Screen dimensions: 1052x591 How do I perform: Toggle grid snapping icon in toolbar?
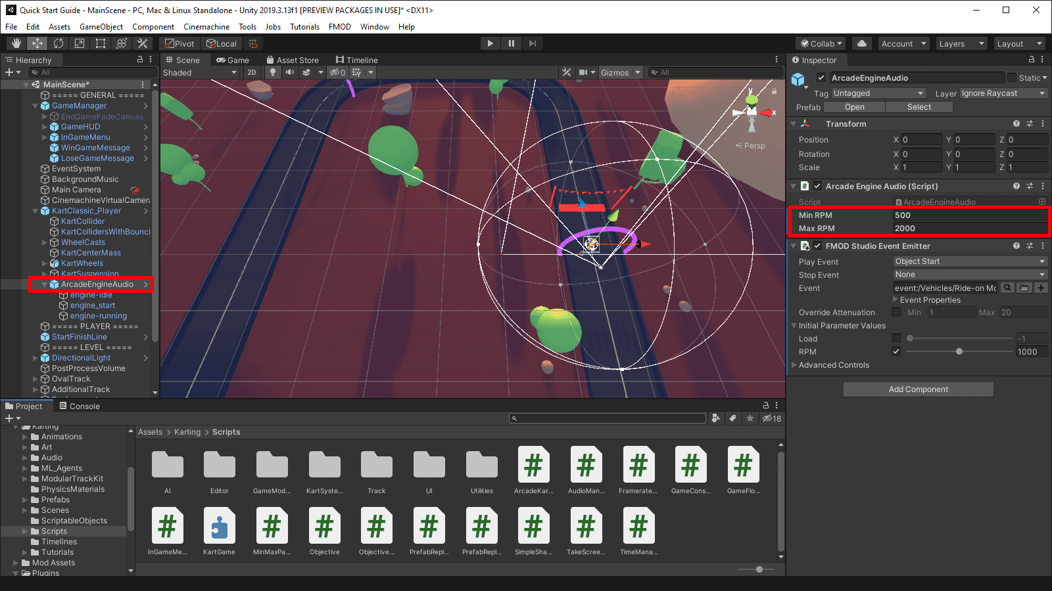pos(253,43)
